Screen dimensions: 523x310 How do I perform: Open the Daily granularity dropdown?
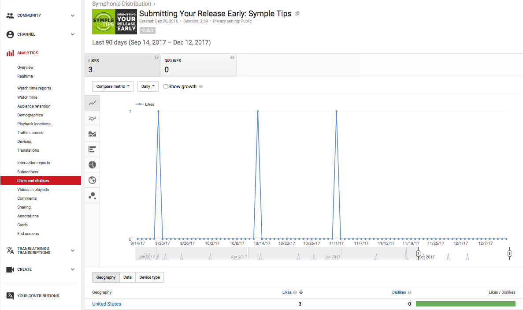coord(148,86)
